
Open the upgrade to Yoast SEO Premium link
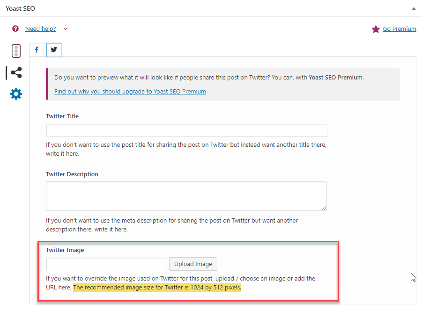[x=130, y=91]
